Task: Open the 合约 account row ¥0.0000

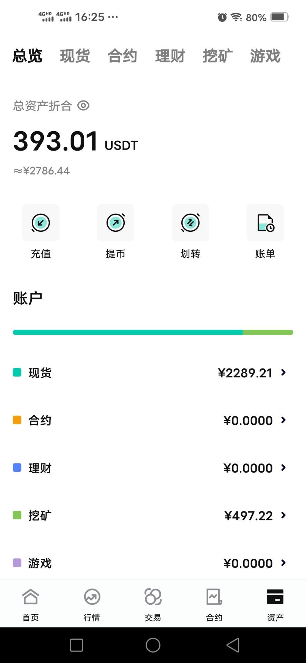Action: (x=248, y=420)
